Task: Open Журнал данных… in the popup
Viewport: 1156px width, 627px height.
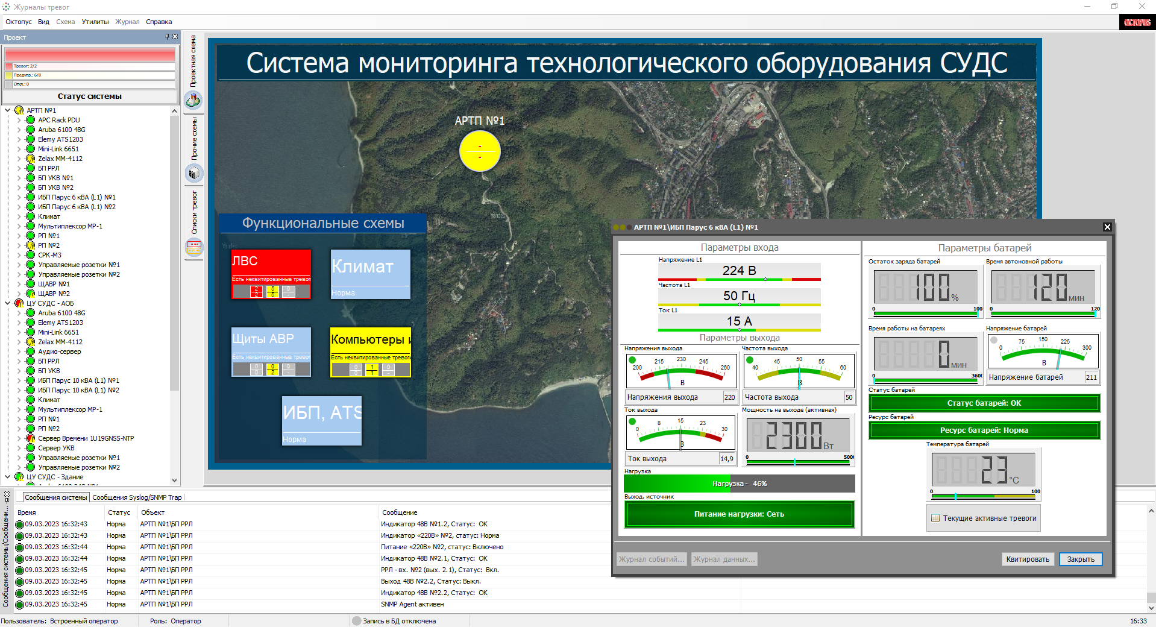Action: tap(724, 559)
